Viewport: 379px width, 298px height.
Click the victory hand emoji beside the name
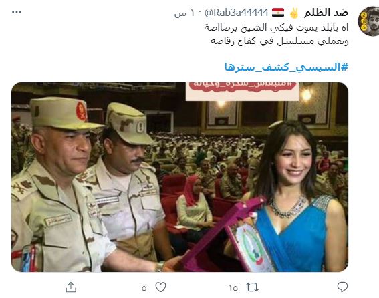tap(294, 13)
